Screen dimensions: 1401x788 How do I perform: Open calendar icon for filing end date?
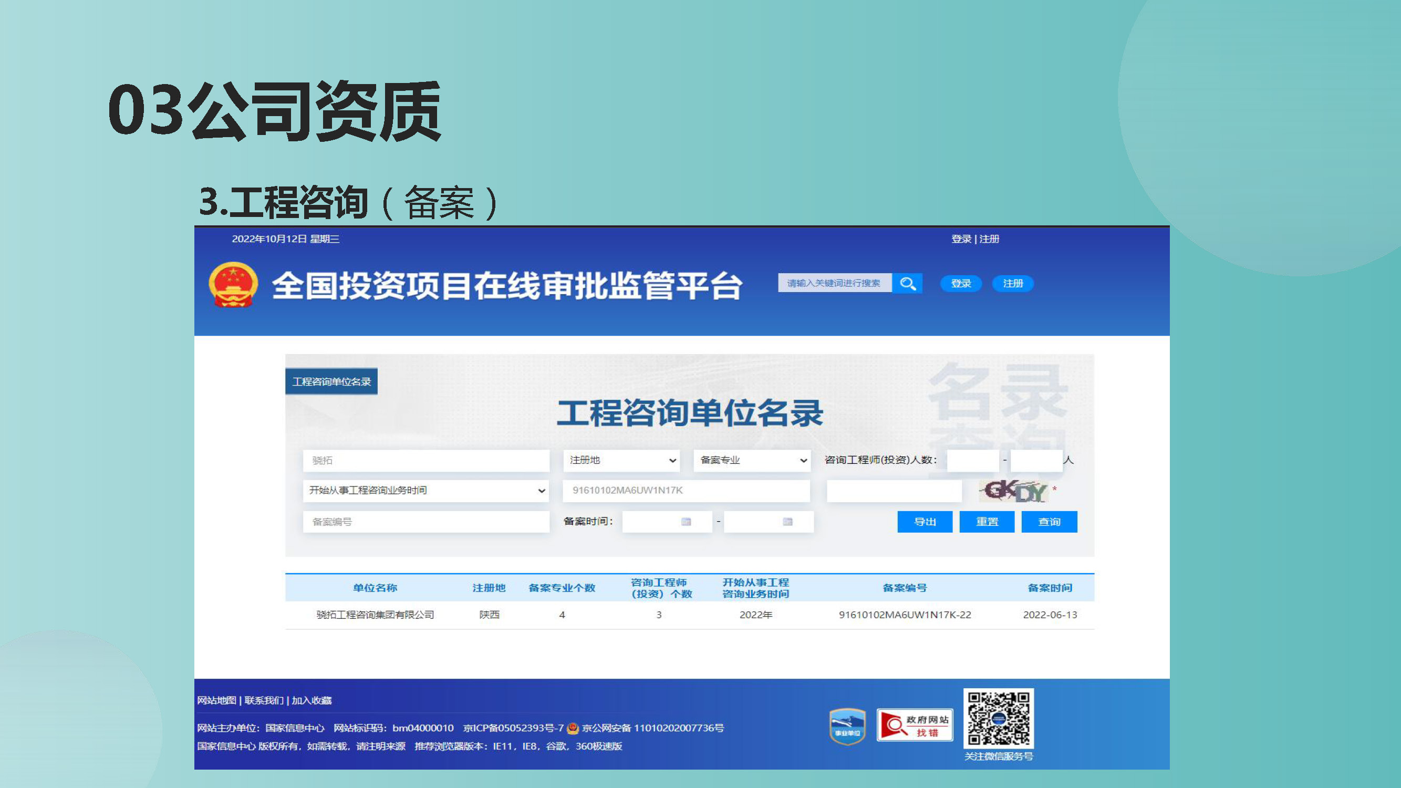pos(787,522)
